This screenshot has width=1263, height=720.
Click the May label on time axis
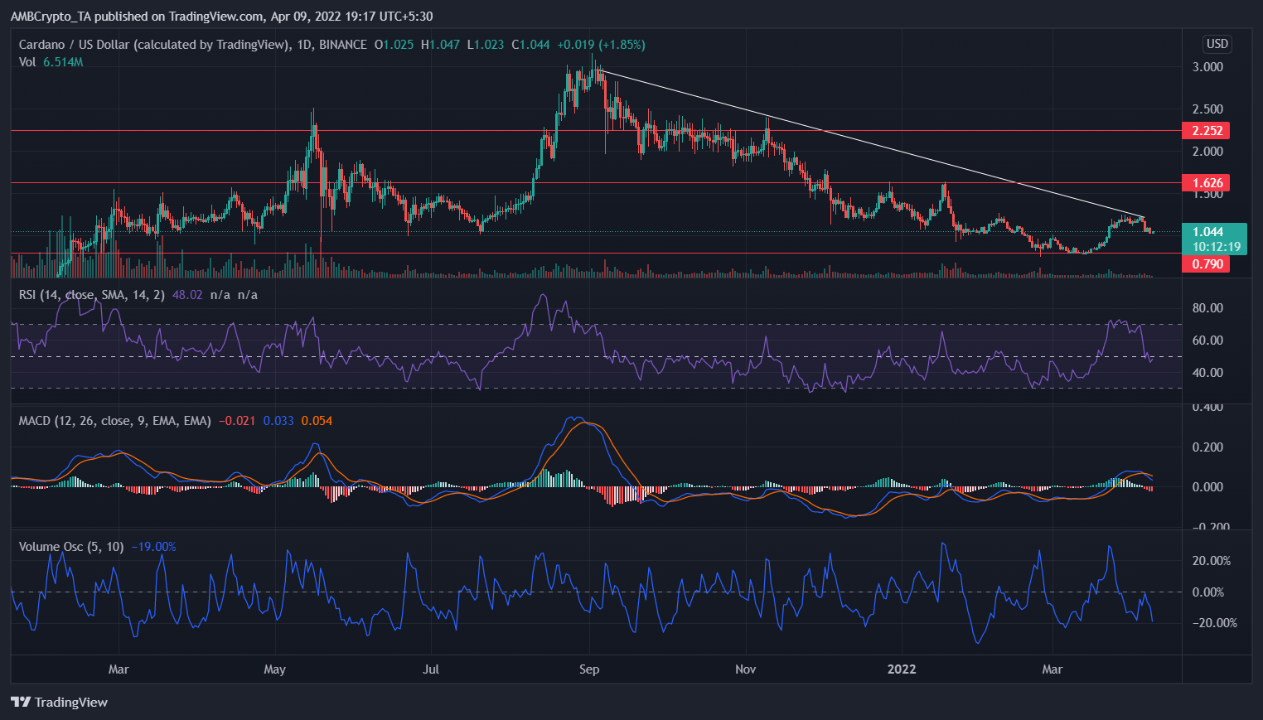tap(274, 669)
